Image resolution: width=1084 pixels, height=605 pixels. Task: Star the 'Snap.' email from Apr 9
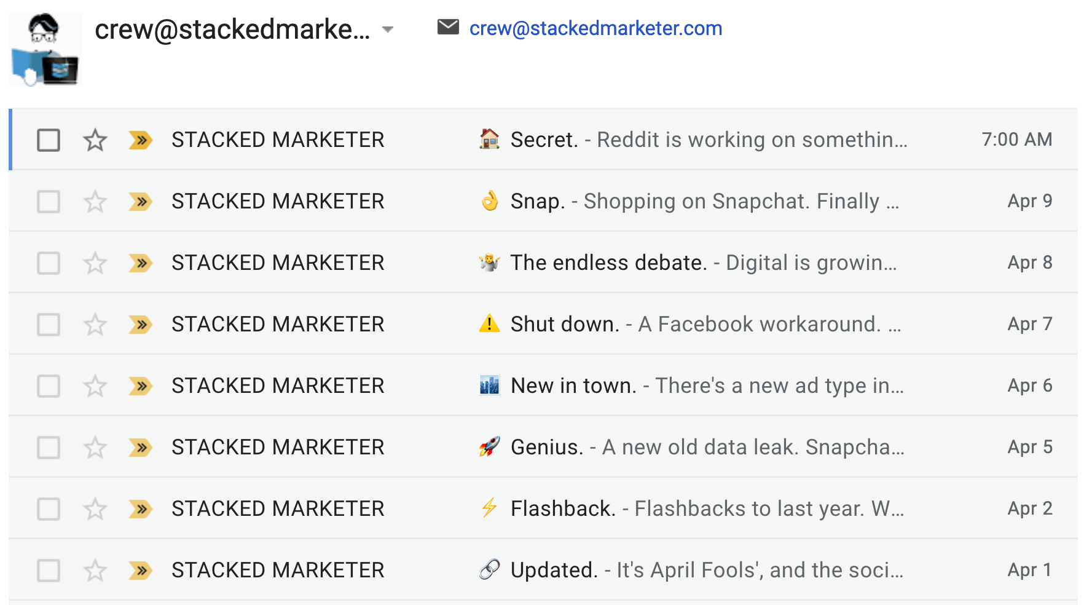tap(95, 202)
